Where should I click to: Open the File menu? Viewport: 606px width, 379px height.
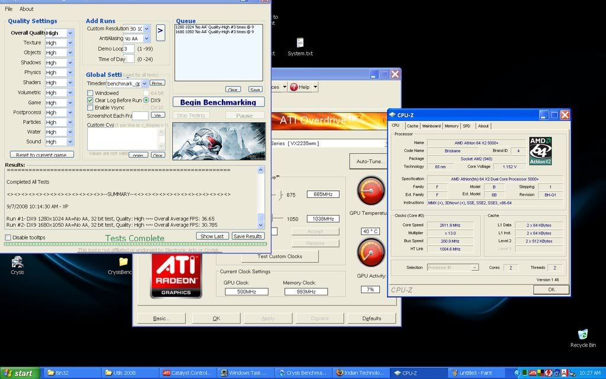pos(8,8)
